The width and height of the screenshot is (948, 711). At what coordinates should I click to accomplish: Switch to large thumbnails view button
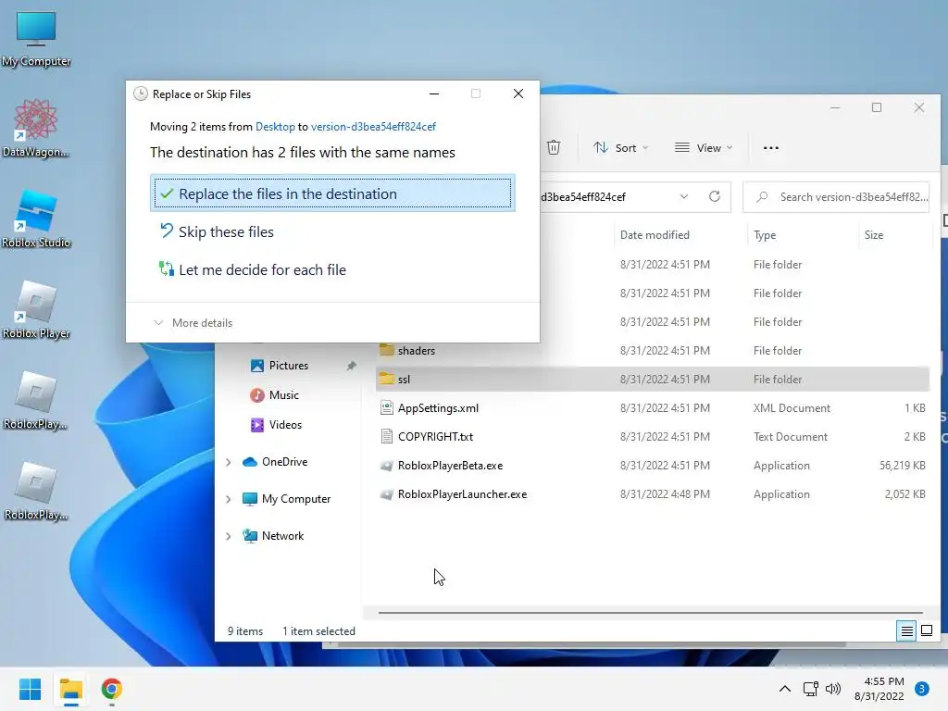pos(926,631)
